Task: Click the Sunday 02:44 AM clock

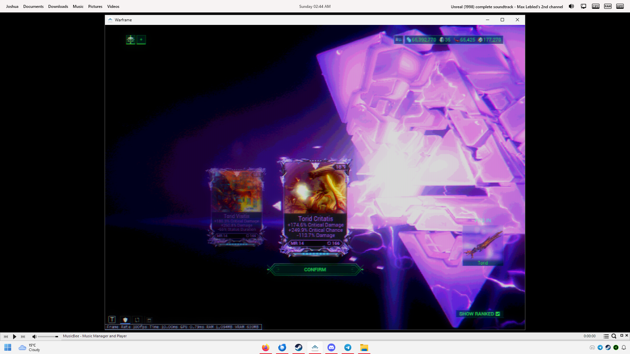Action: 315,7
